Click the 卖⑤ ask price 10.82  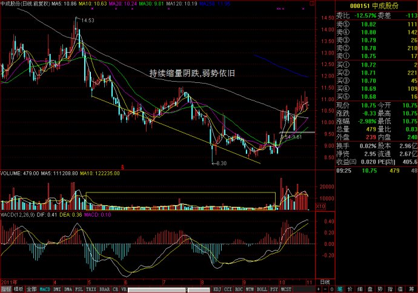tap(368, 24)
